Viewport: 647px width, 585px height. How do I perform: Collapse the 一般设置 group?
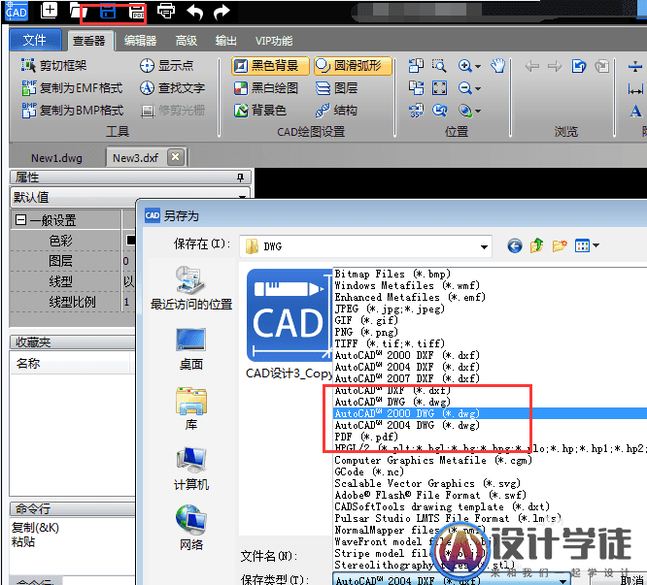(x=20, y=219)
